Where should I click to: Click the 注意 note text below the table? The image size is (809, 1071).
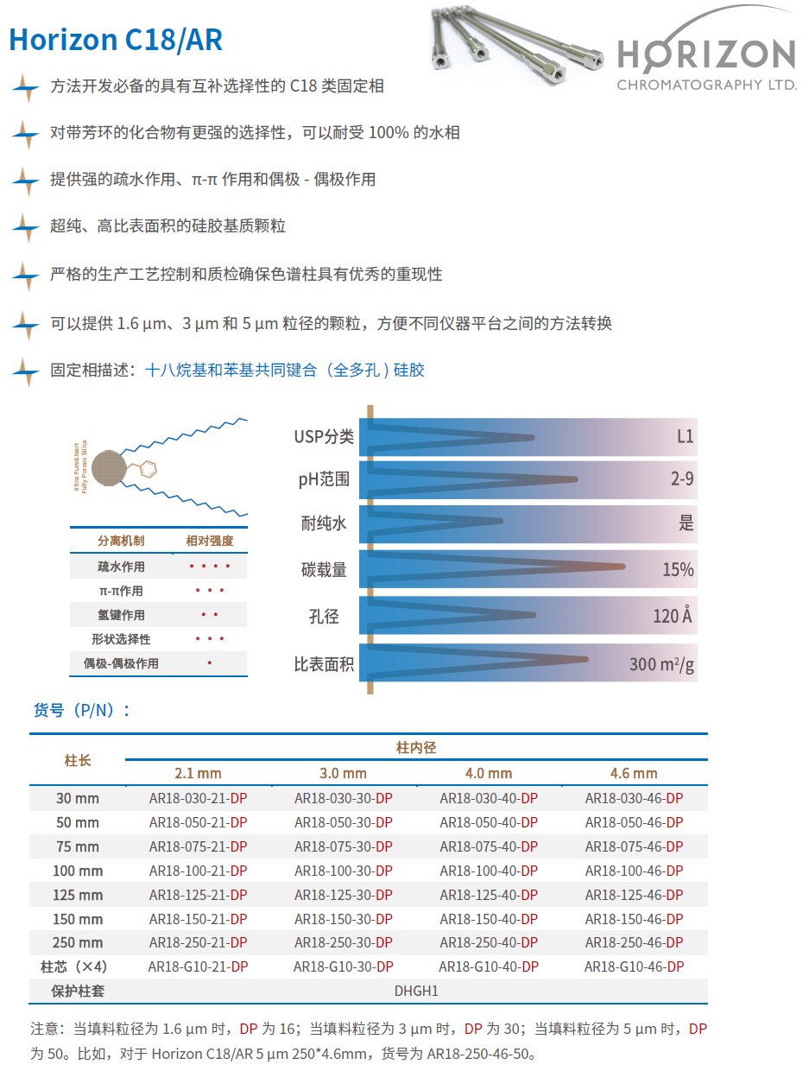pyautogui.click(x=370, y=1041)
